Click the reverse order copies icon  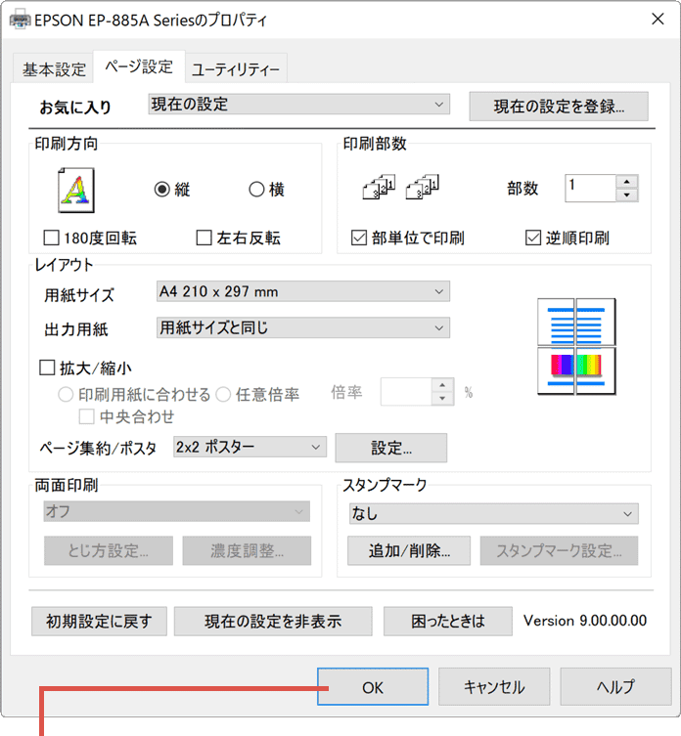tap(422, 188)
